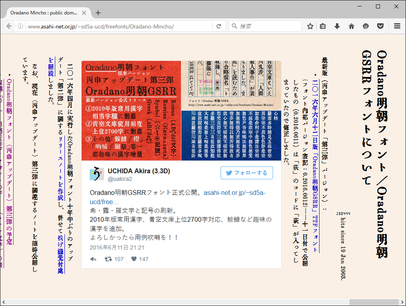406x306 pixels.
Task: Click the horizontal scrollbar thumb
Action: tap(374, 302)
